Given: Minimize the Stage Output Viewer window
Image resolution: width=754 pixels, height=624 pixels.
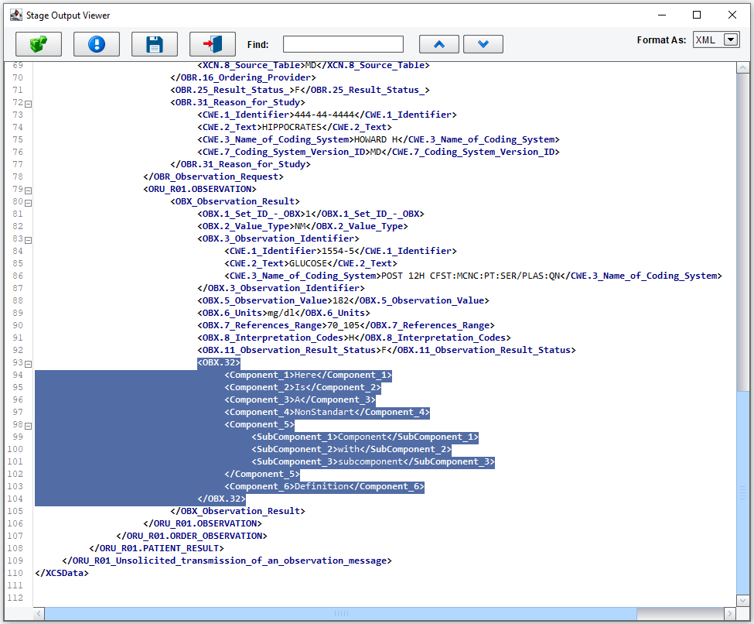Looking at the screenshot, I should 662,15.
